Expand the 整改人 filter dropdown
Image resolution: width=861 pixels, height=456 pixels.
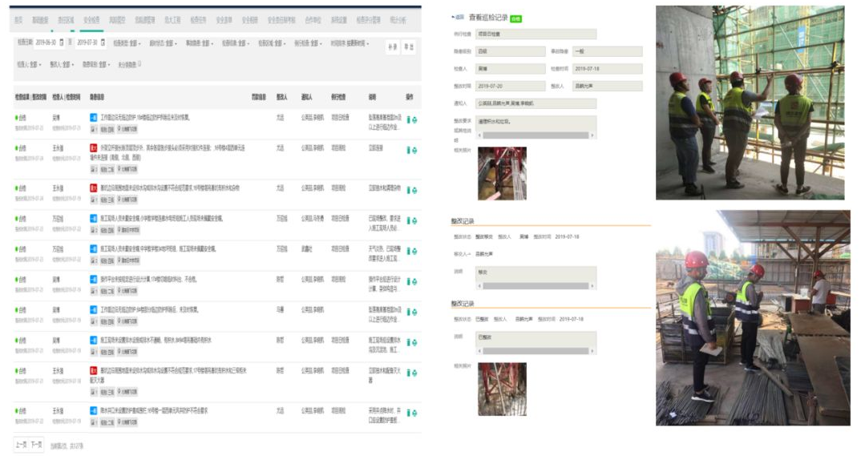[x=62, y=64]
